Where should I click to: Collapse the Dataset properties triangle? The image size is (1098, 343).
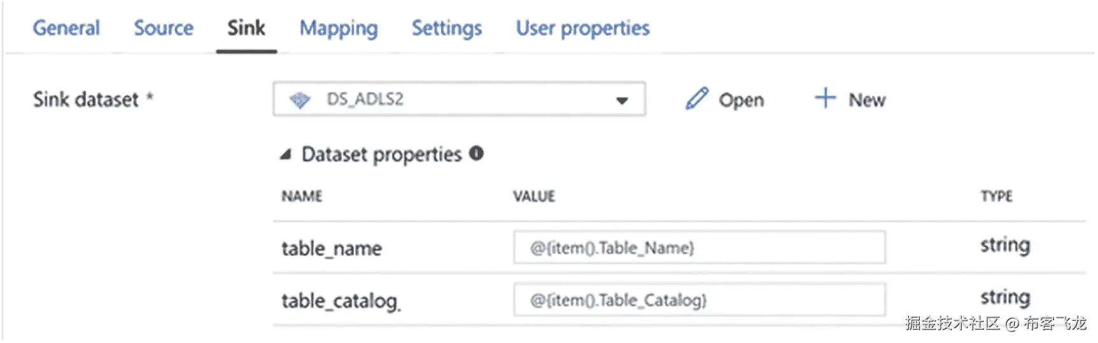point(286,155)
